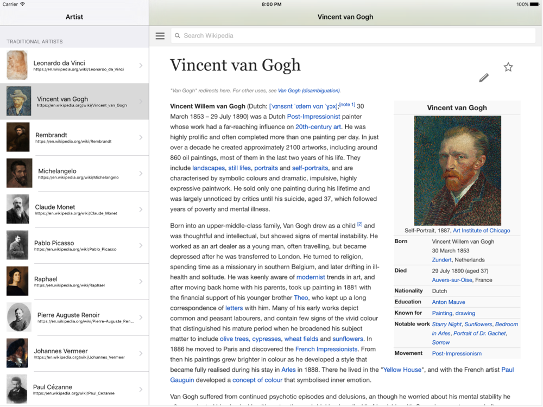Select "Pierre Auguste Renoir" artist name
Screen dimensions: 543x407
click(68, 315)
